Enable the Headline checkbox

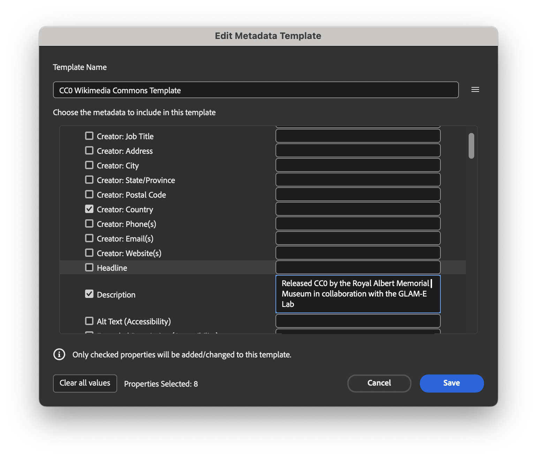pos(89,267)
